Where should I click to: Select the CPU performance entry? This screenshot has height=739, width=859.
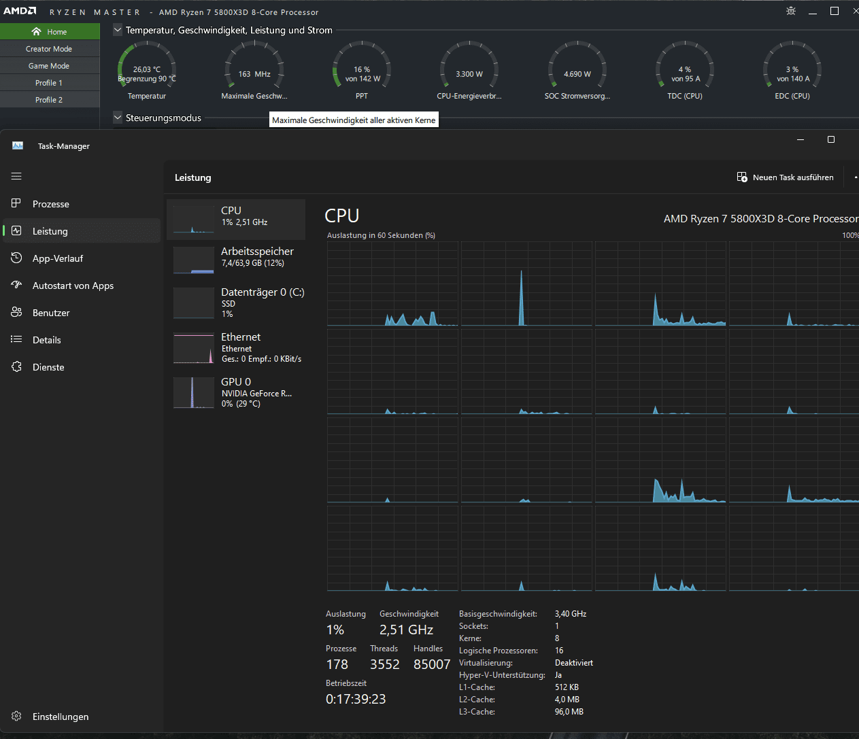[236, 219]
